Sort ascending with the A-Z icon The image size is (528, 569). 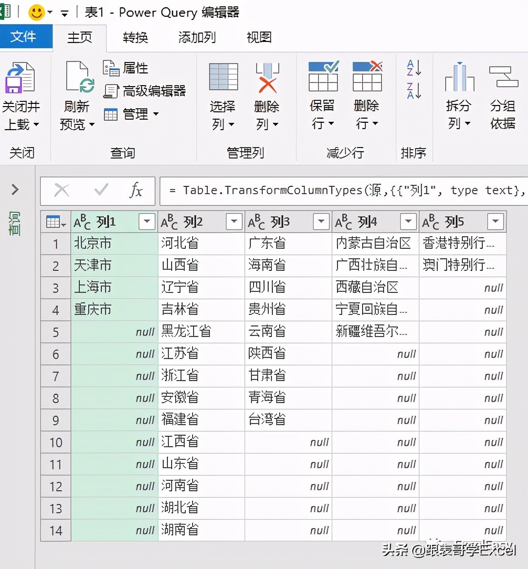click(414, 68)
